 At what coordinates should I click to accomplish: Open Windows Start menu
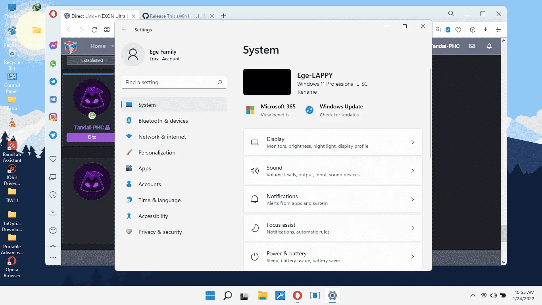210,295
